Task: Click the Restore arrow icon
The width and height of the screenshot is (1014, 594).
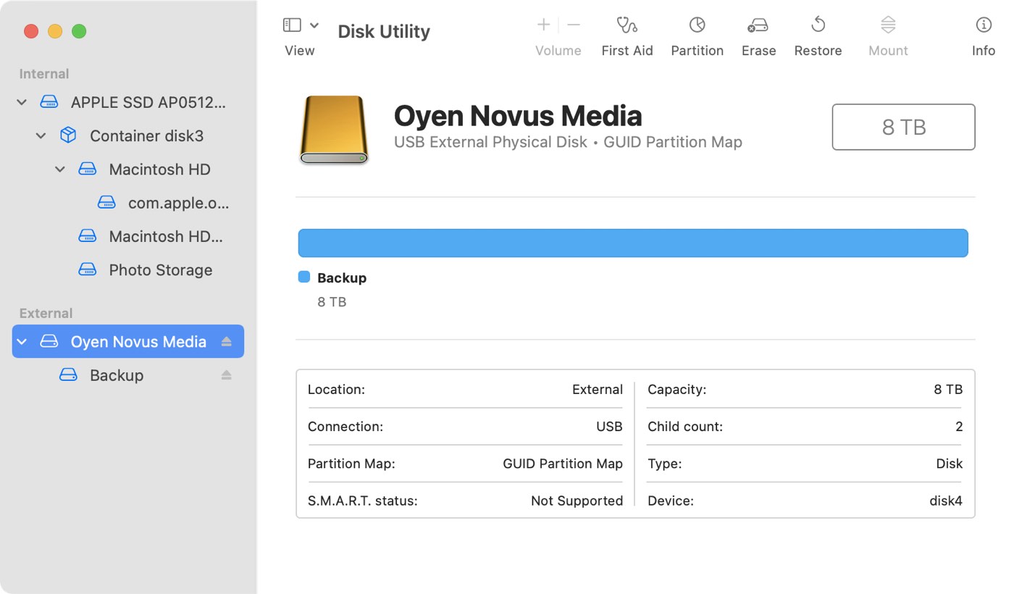Action: [x=818, y=25]
